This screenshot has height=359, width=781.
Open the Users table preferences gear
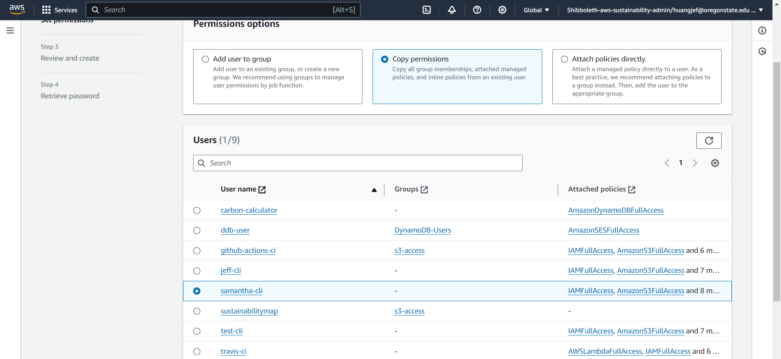click(x=715, y=163)
